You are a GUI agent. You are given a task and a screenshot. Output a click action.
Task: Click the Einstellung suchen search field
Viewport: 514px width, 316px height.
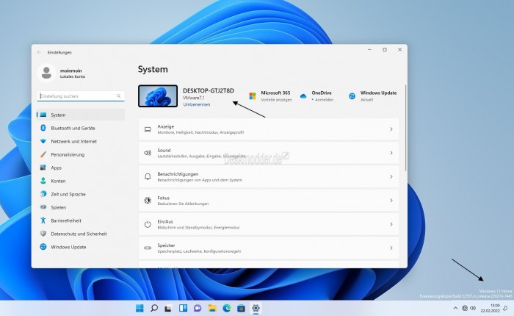[x=76, y=96]
